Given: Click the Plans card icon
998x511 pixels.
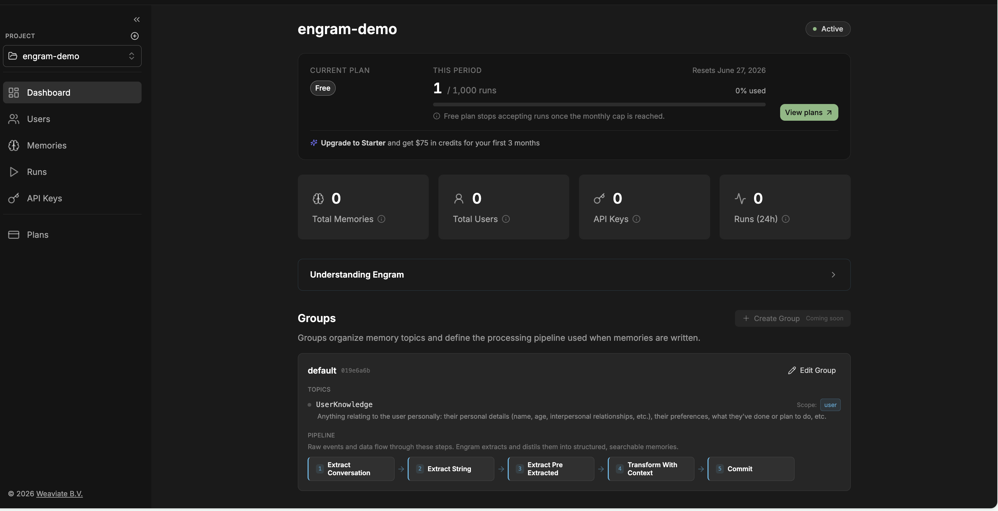Looking at the screenshot, I should point(14,234).
